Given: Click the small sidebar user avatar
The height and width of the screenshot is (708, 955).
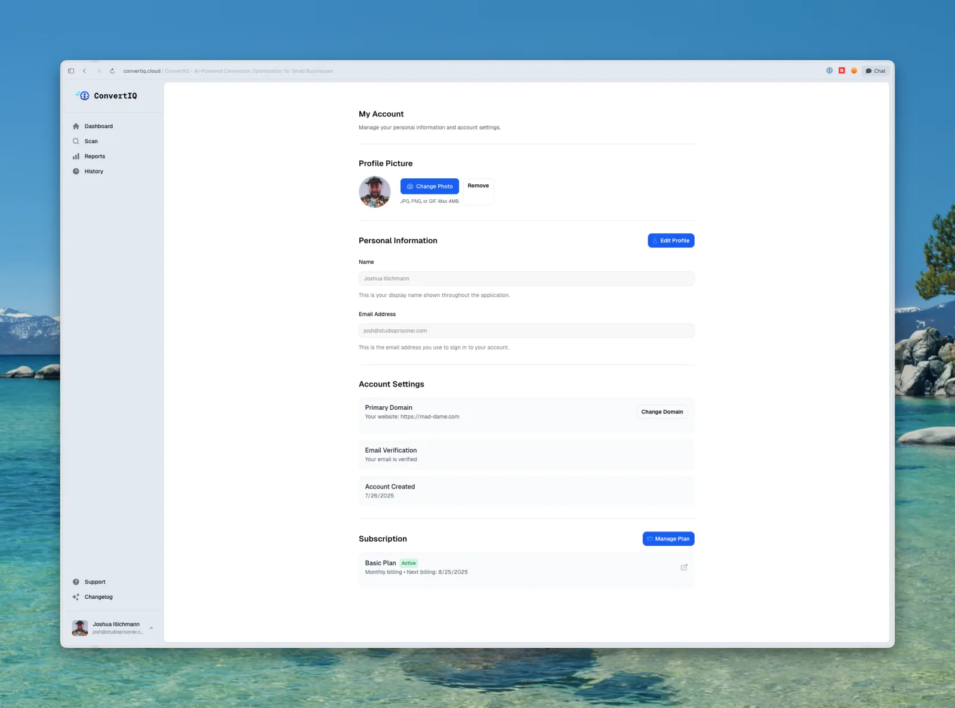Looking at the screenshot, I should pyautogui.click(x=80, y=628).
